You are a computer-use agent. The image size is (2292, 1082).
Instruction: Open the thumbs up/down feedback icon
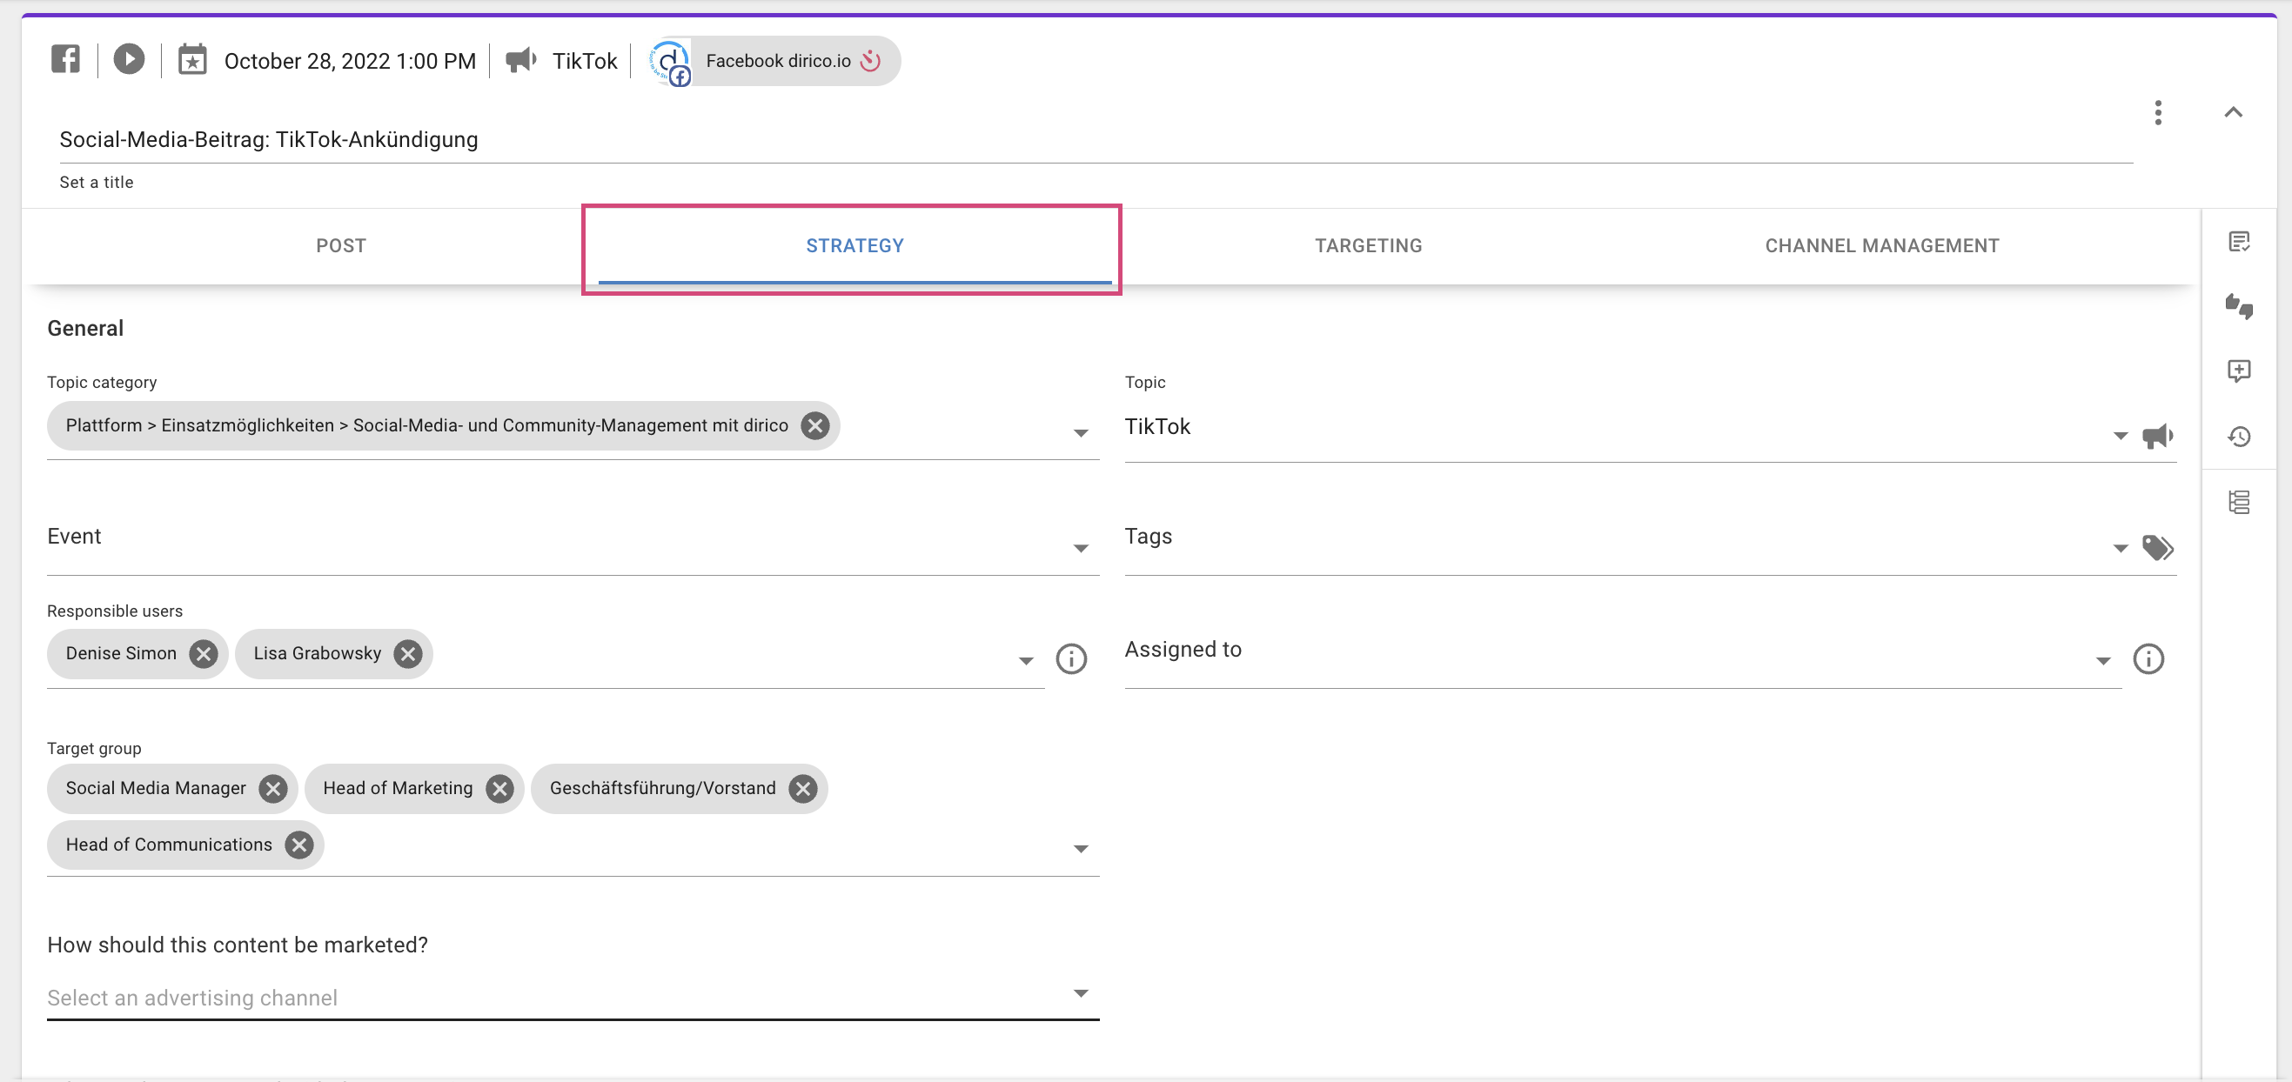point(2241,307)
